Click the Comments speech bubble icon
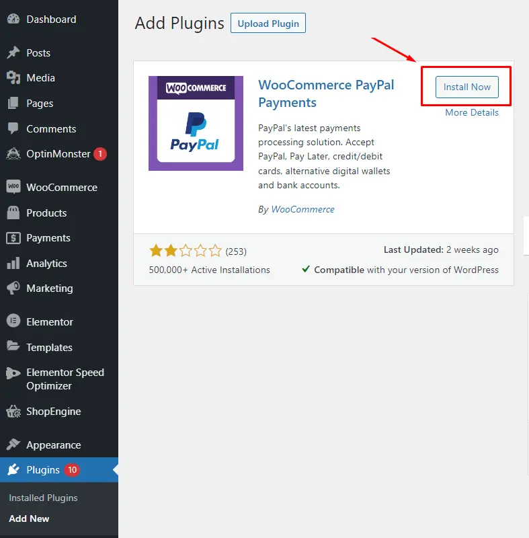Viewport: 529px width, 538px height. (13, 128)
